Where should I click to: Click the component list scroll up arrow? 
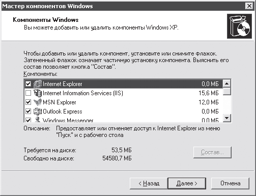(x=227, y=83)
